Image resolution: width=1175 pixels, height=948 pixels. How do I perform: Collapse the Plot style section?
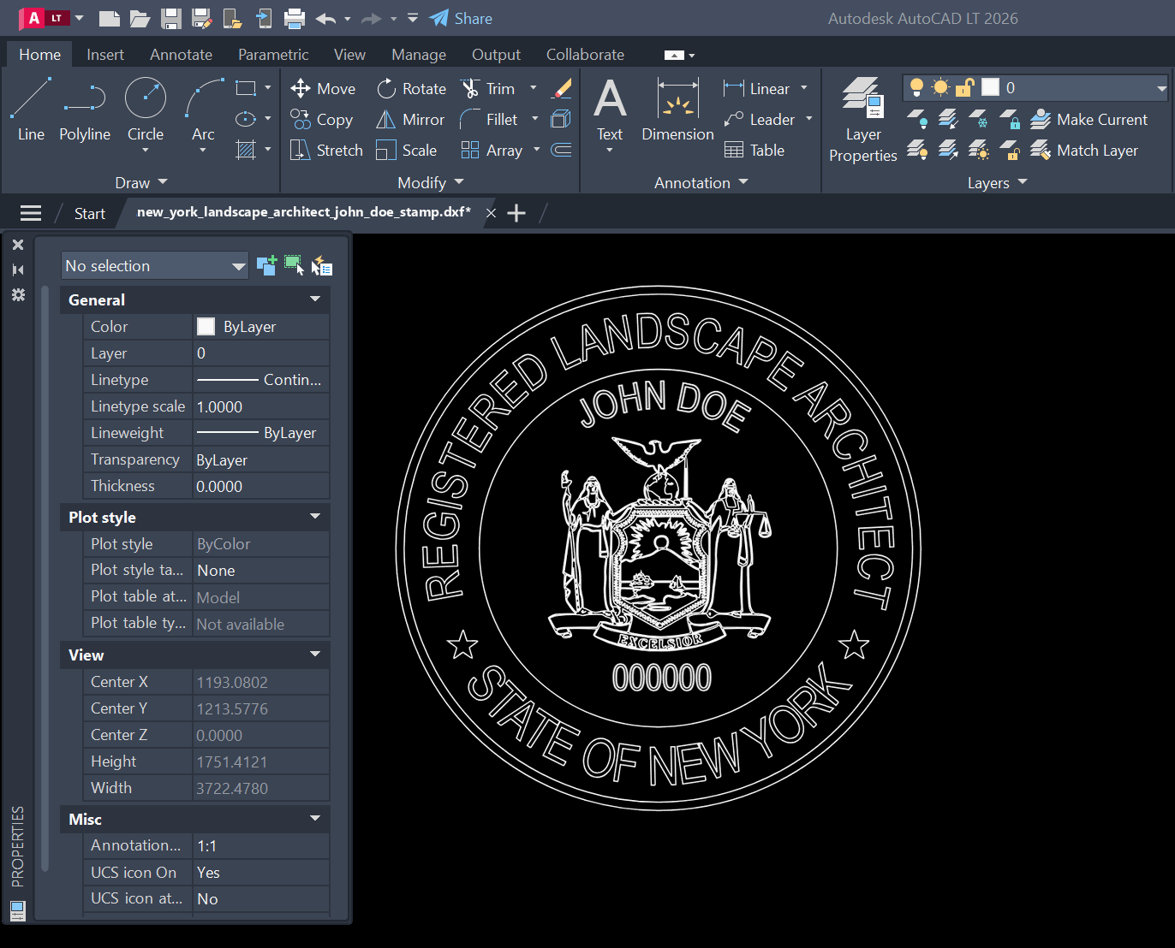[315, 517]
